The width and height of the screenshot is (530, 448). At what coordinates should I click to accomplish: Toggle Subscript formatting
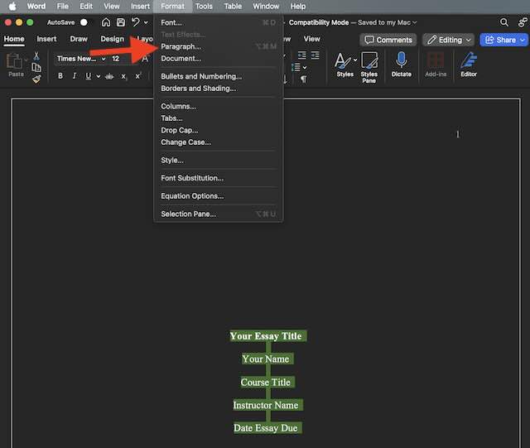click(123, 77)
